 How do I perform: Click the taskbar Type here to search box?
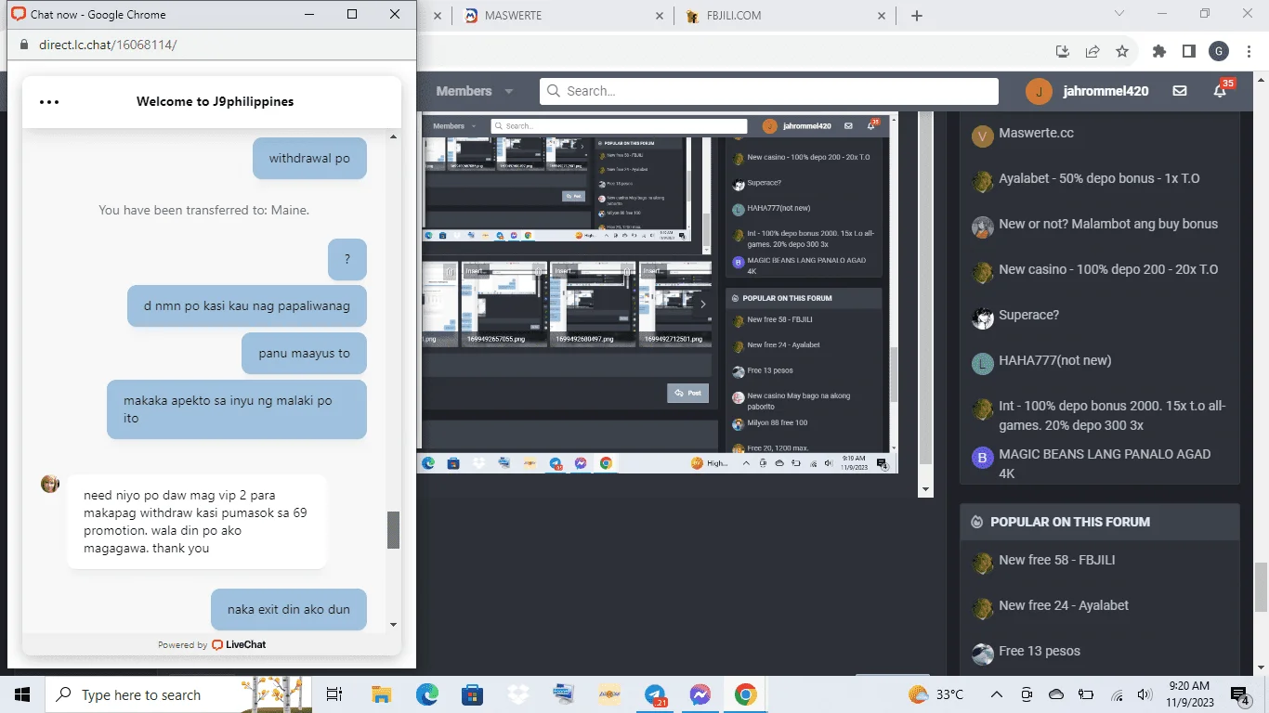[x=180, y=694]
